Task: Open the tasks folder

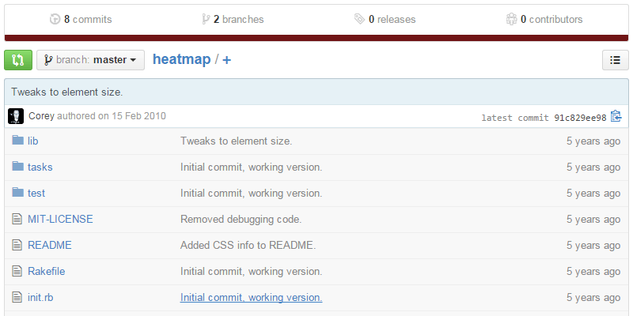Action: pos(40,167)
